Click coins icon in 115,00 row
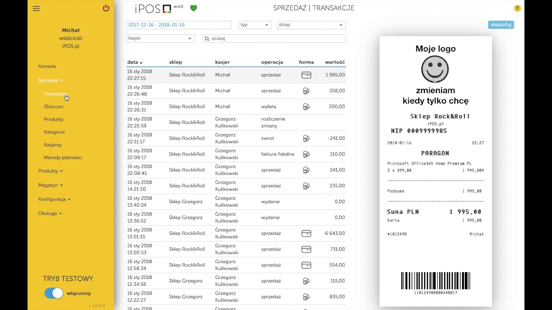 306,281
